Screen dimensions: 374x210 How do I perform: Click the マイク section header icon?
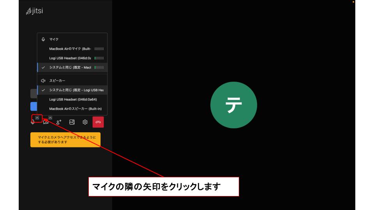[x=43, y=39]
